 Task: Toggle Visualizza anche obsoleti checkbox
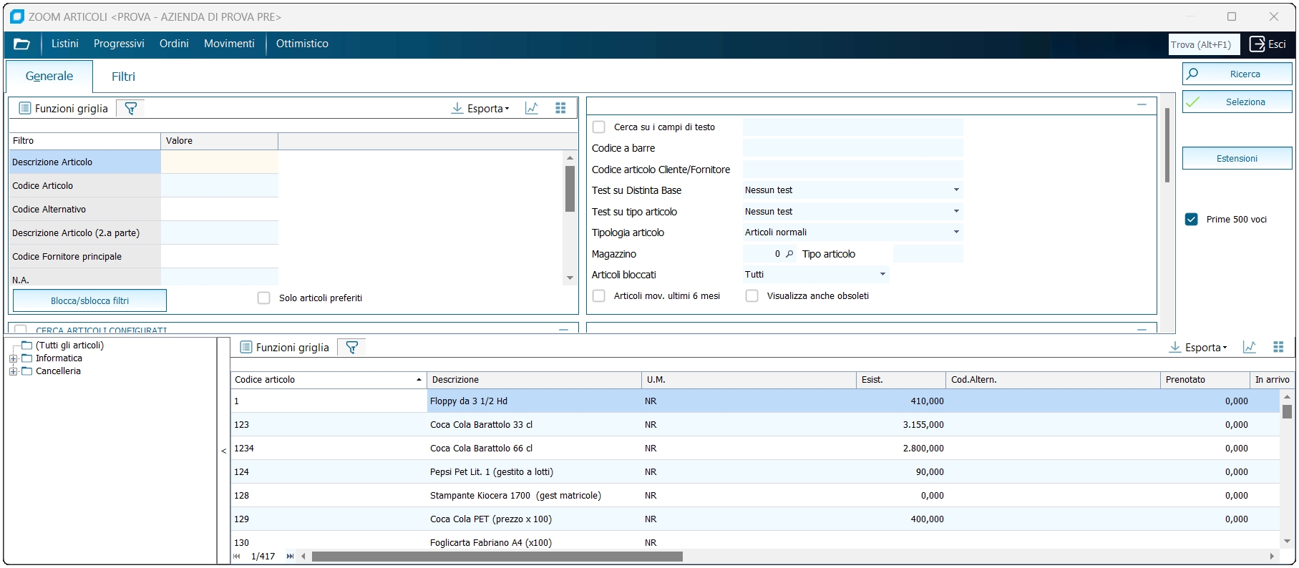point(752,296)
